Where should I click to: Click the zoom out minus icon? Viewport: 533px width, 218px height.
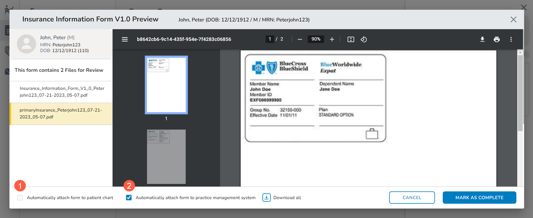pyautogui.click(x=300, y=39)
